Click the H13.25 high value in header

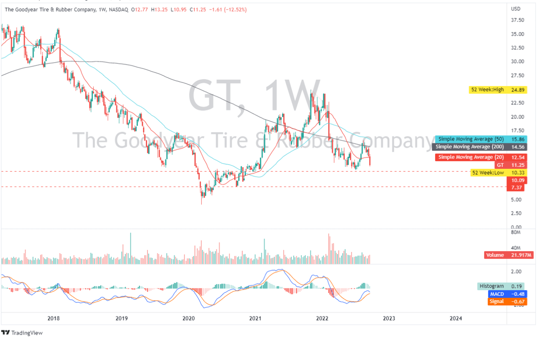point(159,9)
